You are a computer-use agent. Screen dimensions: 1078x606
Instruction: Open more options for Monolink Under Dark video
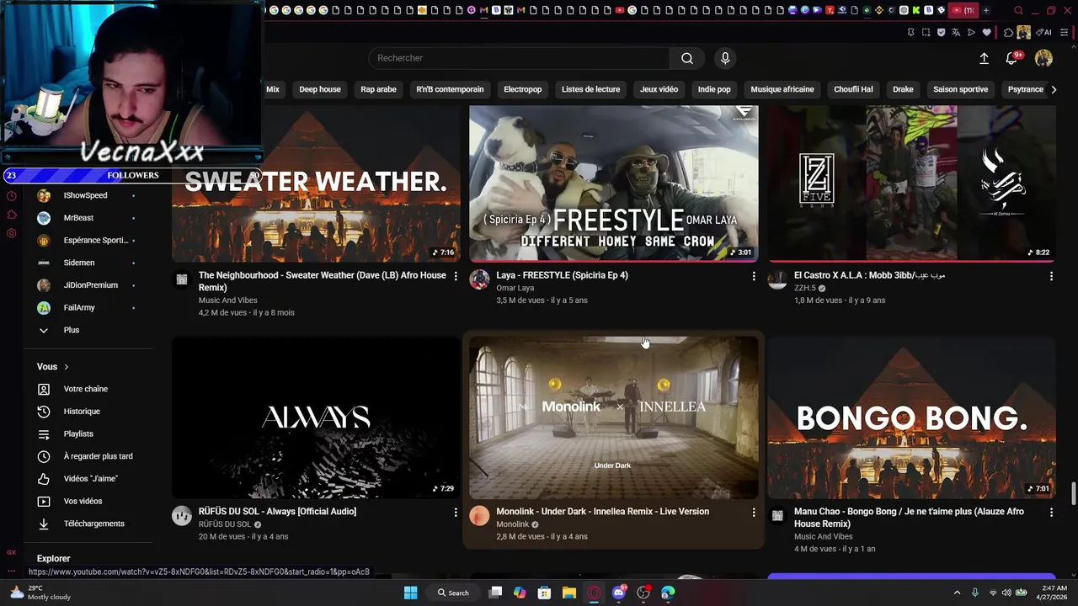tap(753, 512)
